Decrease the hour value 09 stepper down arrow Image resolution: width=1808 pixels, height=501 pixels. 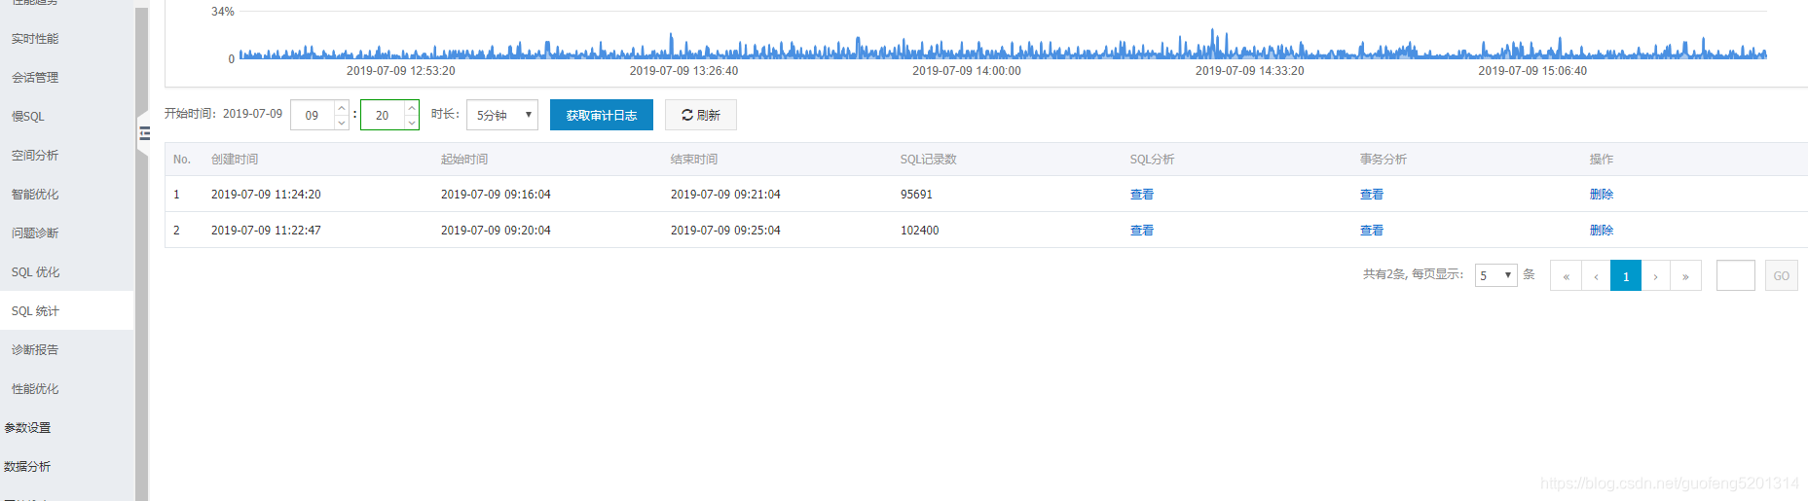(x=342, y=123)
